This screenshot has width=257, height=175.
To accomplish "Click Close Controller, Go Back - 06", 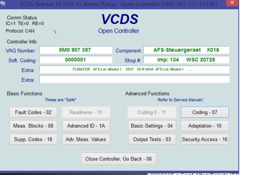I will (x=119, y=159).
